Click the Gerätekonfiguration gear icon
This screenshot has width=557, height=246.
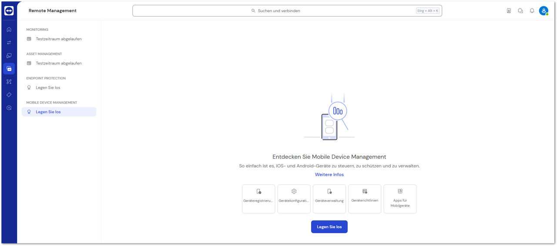tap(294, 191)
